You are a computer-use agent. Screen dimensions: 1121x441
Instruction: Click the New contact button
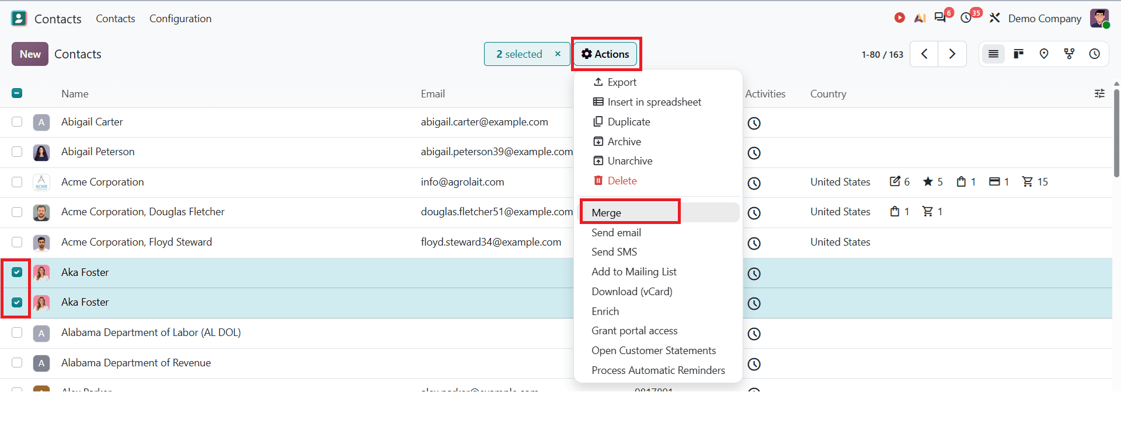click(x=30, y=54)
